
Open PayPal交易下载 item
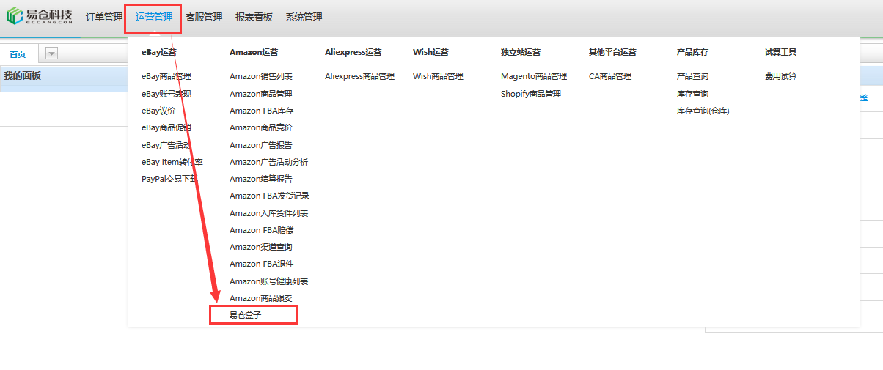pos(169,179)
